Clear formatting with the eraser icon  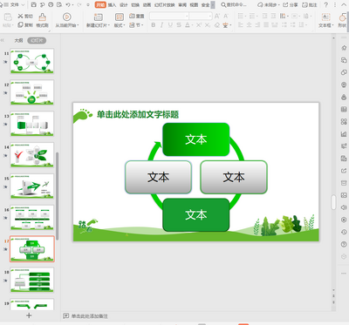point(217,25)
